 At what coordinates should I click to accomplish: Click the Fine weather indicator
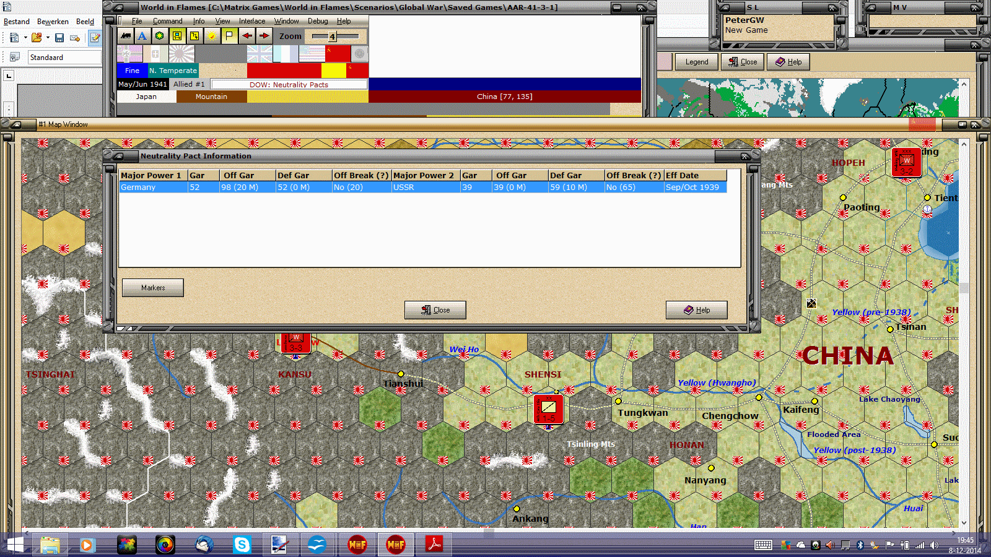coord(132,71)
